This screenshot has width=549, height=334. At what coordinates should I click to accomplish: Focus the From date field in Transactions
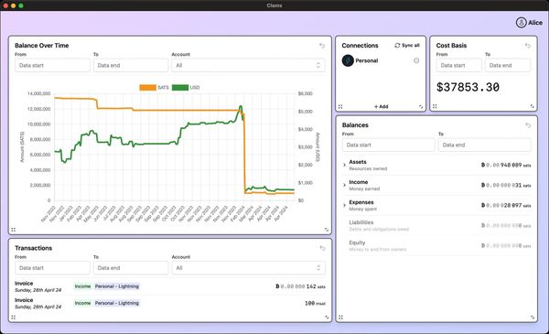52,268
